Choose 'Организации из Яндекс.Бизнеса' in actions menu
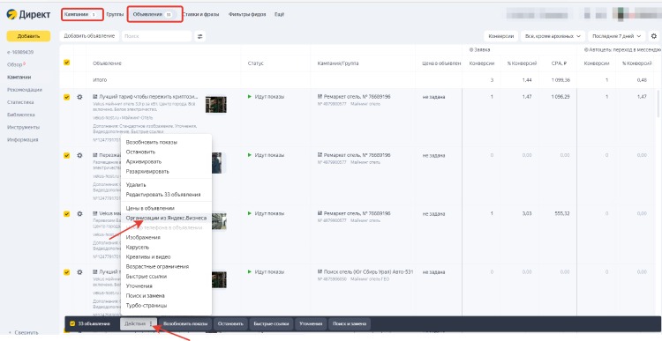Viewport: 662px width, 341px height. point(166,218)
